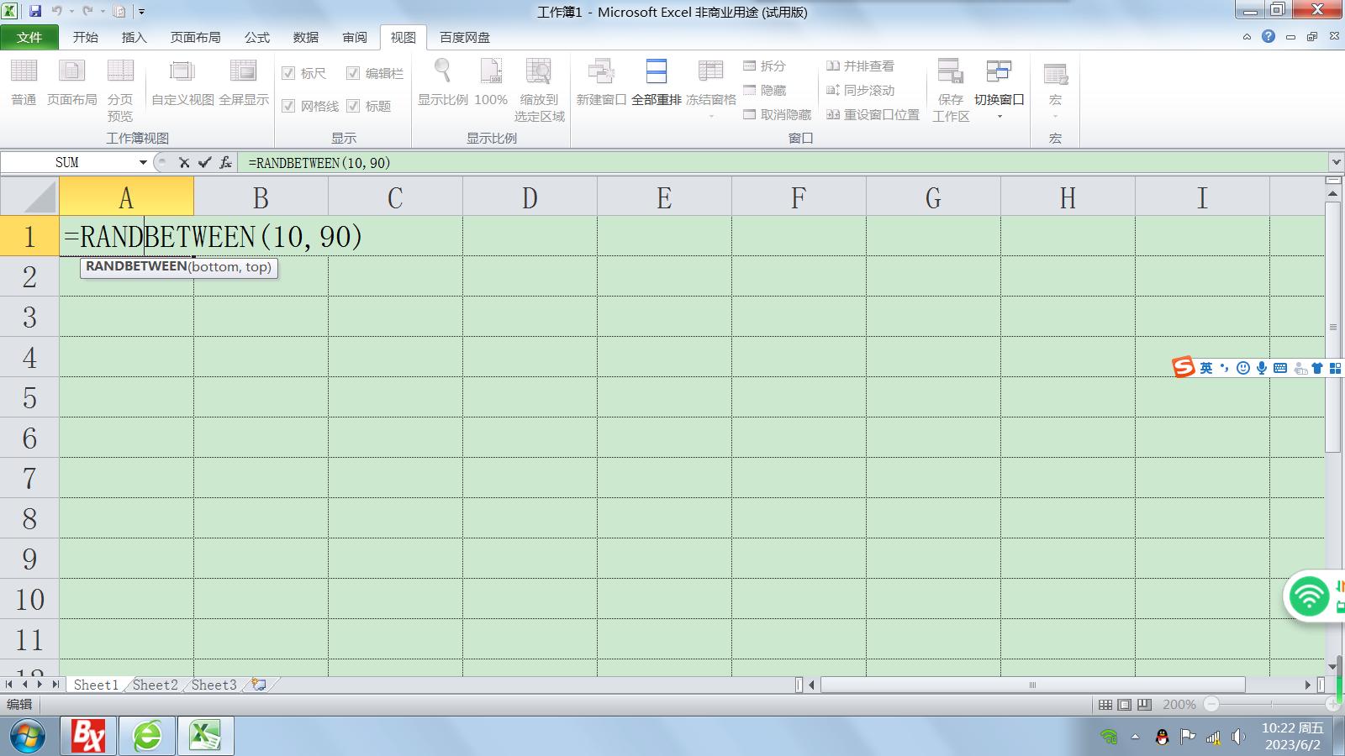Select the column D header

click(530, 198)
